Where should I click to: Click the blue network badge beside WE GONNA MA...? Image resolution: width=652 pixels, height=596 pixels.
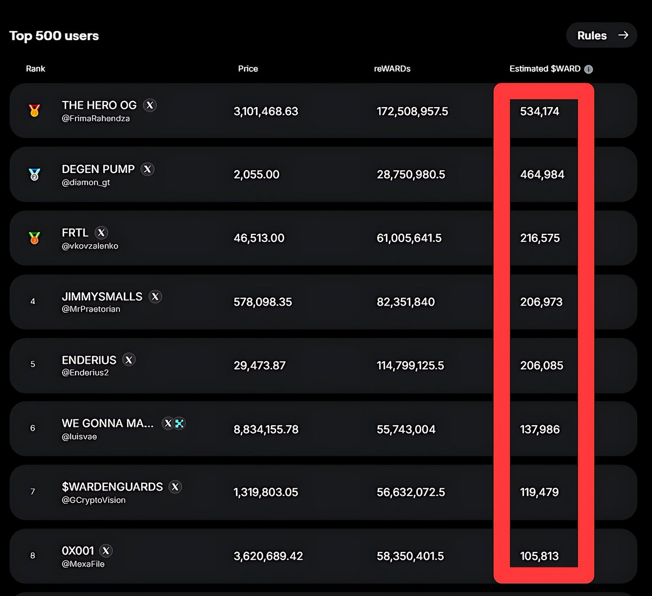coord(180,423)
